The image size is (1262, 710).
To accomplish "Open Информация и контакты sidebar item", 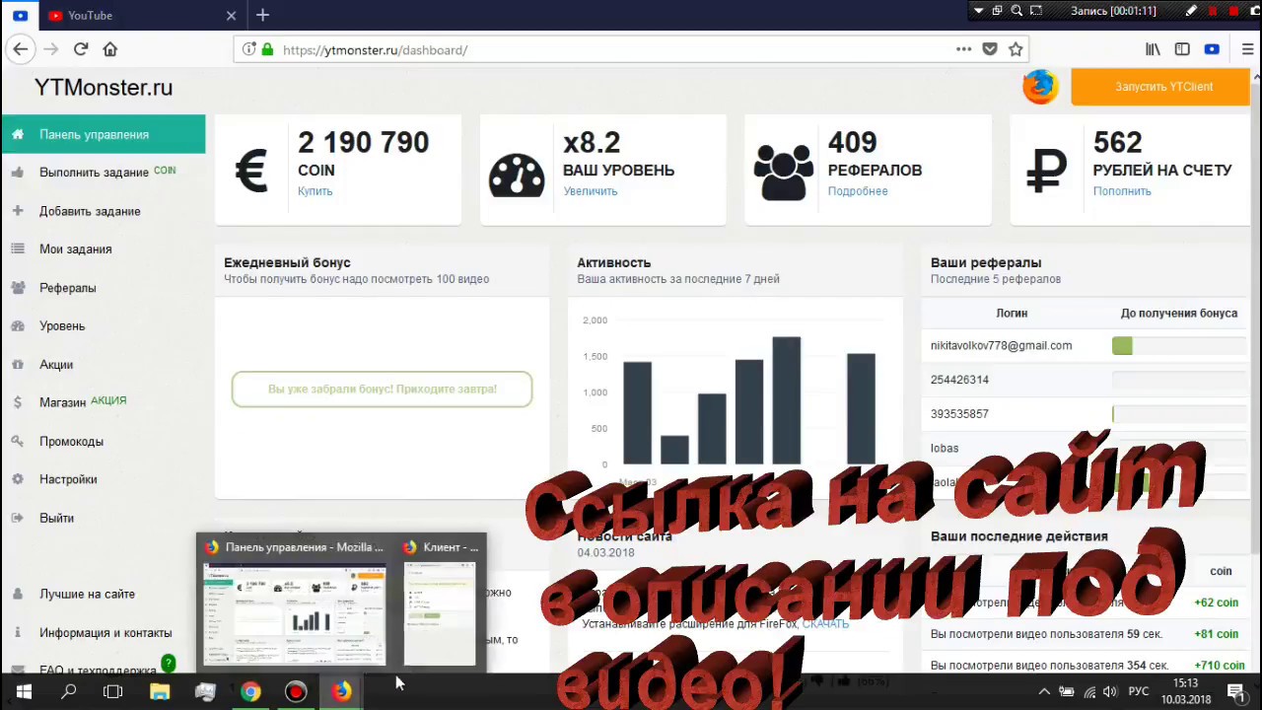I will coord(103,633).
